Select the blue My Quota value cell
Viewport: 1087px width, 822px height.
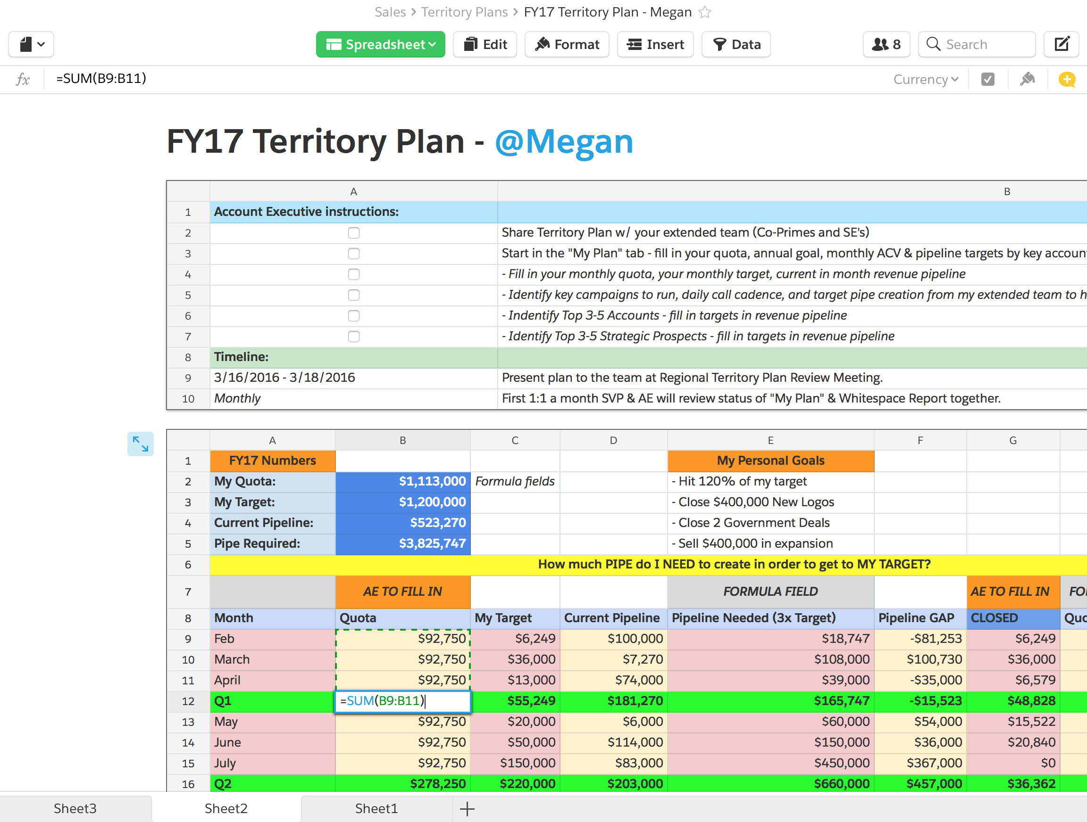click(402, 481)
